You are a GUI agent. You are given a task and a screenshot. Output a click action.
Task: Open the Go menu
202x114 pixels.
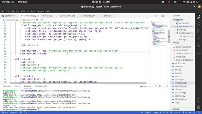tap(28, 11)
